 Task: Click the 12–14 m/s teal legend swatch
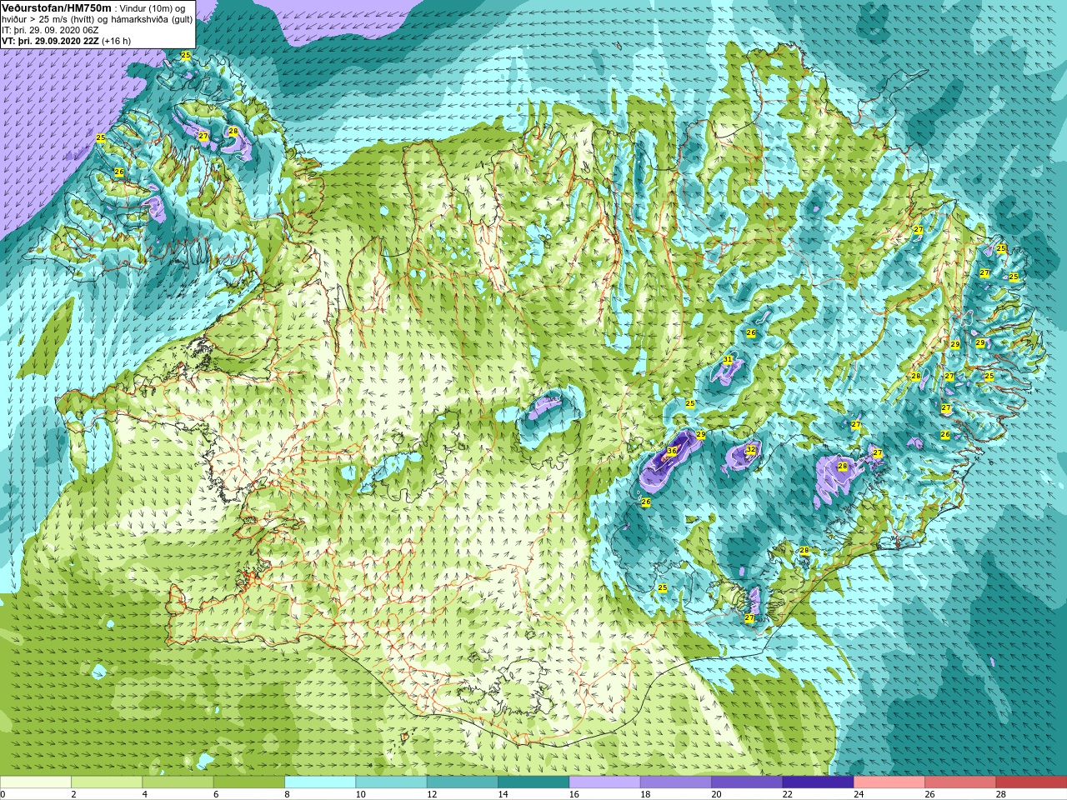(463, 782)
